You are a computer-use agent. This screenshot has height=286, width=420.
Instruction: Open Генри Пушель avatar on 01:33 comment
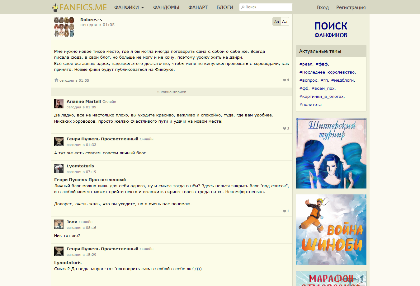59,142
